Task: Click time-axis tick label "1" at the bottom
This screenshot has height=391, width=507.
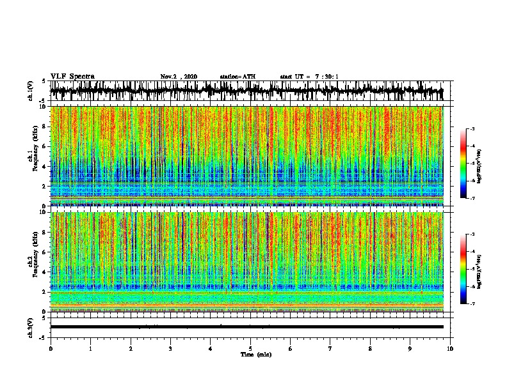Action: [90, 348]
